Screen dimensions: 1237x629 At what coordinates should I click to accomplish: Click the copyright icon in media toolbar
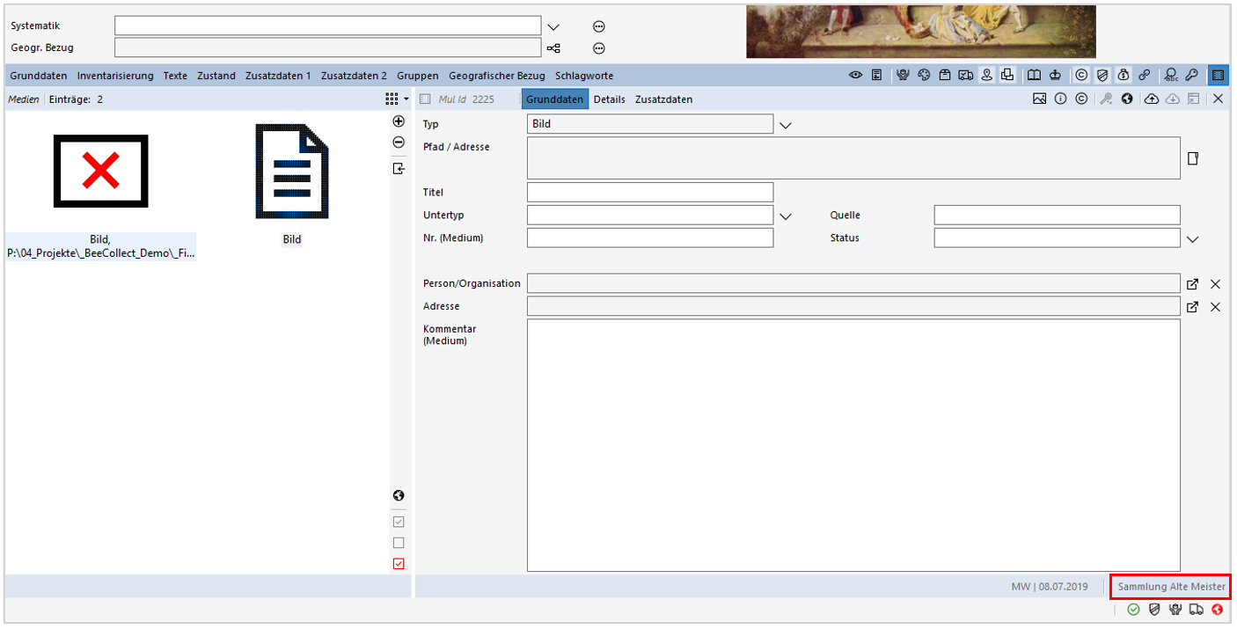pos(1081,99)
